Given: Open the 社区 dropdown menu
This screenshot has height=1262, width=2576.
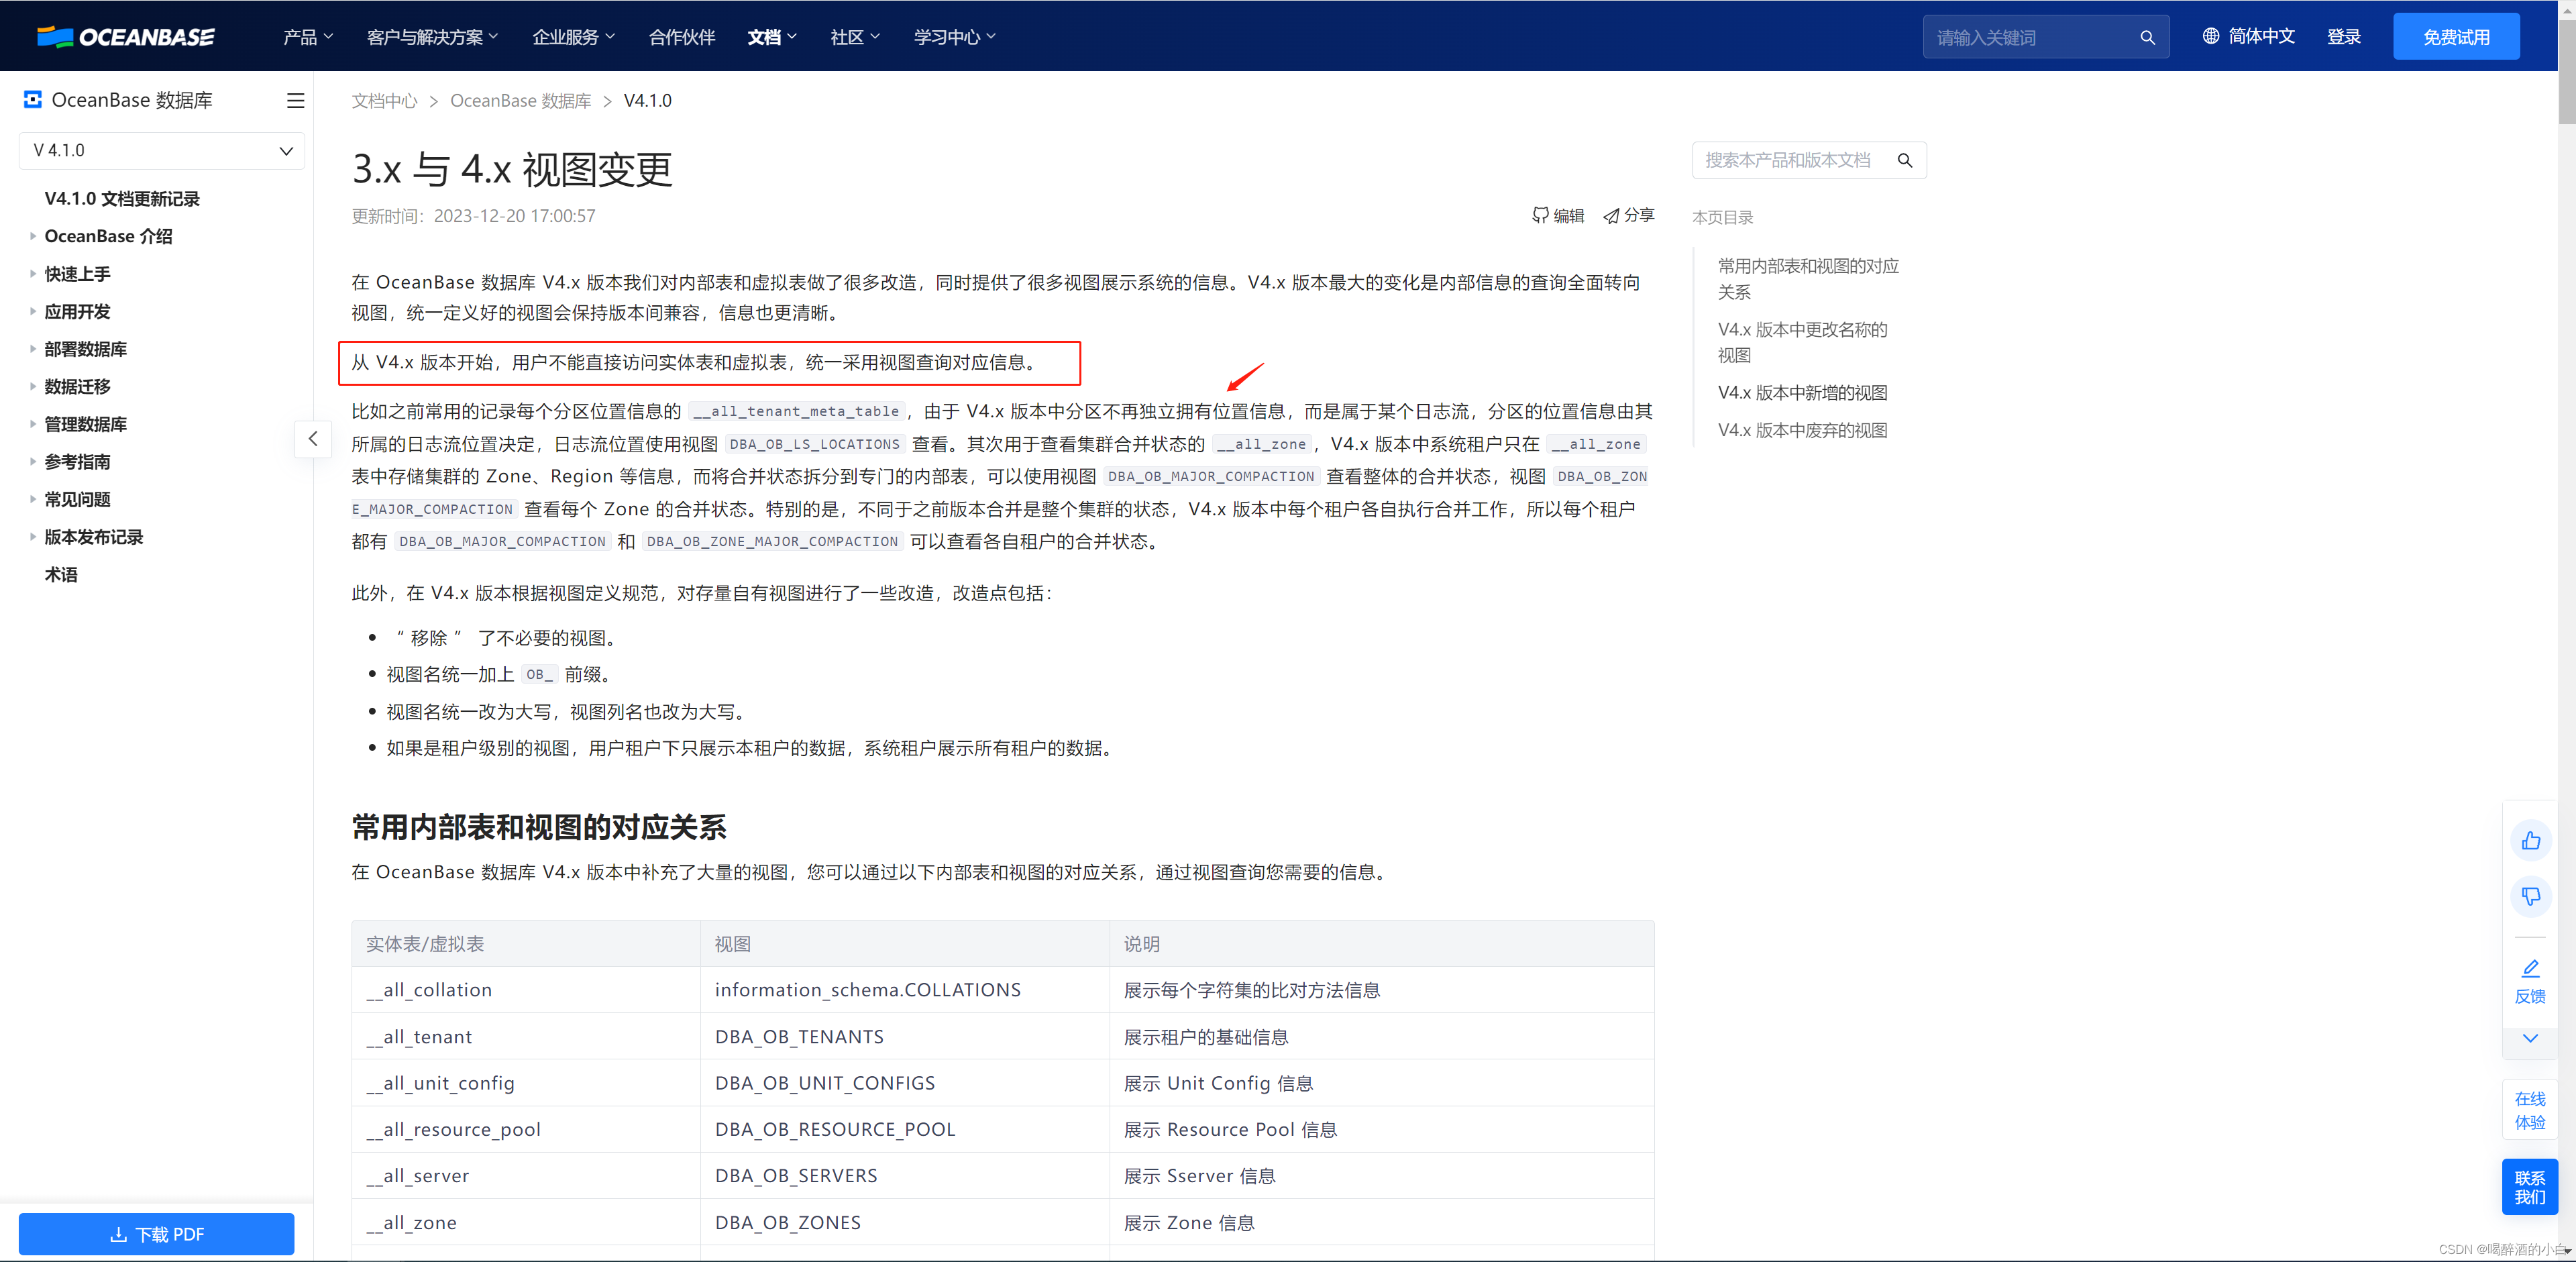Looking at the screenshot, I should pyautogui.click(x=855, y=37).
